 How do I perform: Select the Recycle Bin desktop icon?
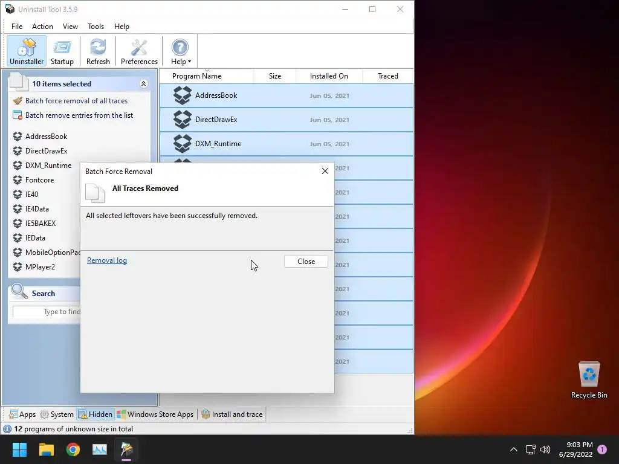(x=589, y=379)
